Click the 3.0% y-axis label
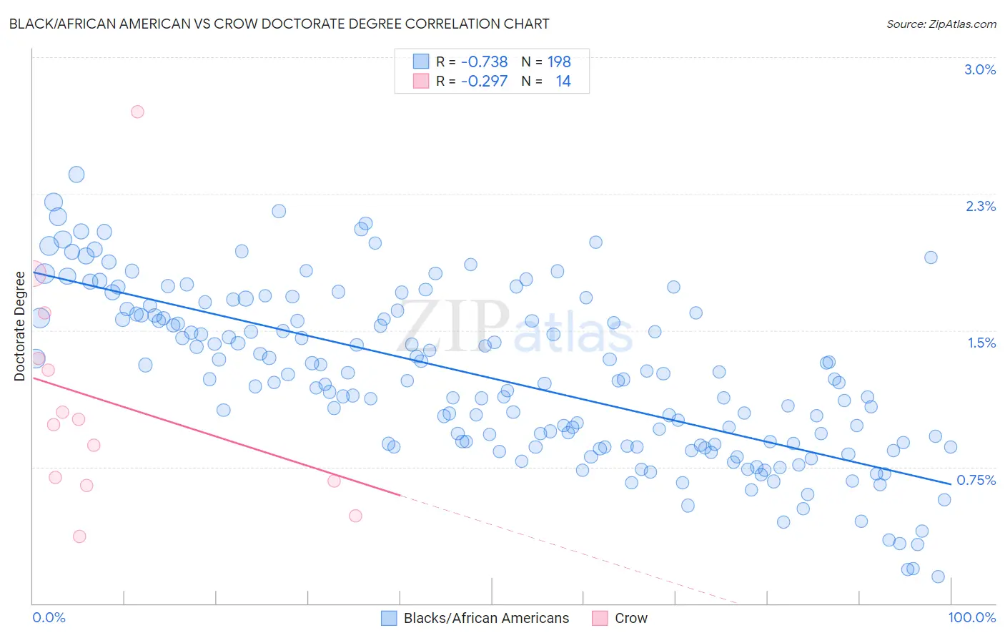The width and height of the screenshot is (1005, 638). pos(980,69)
